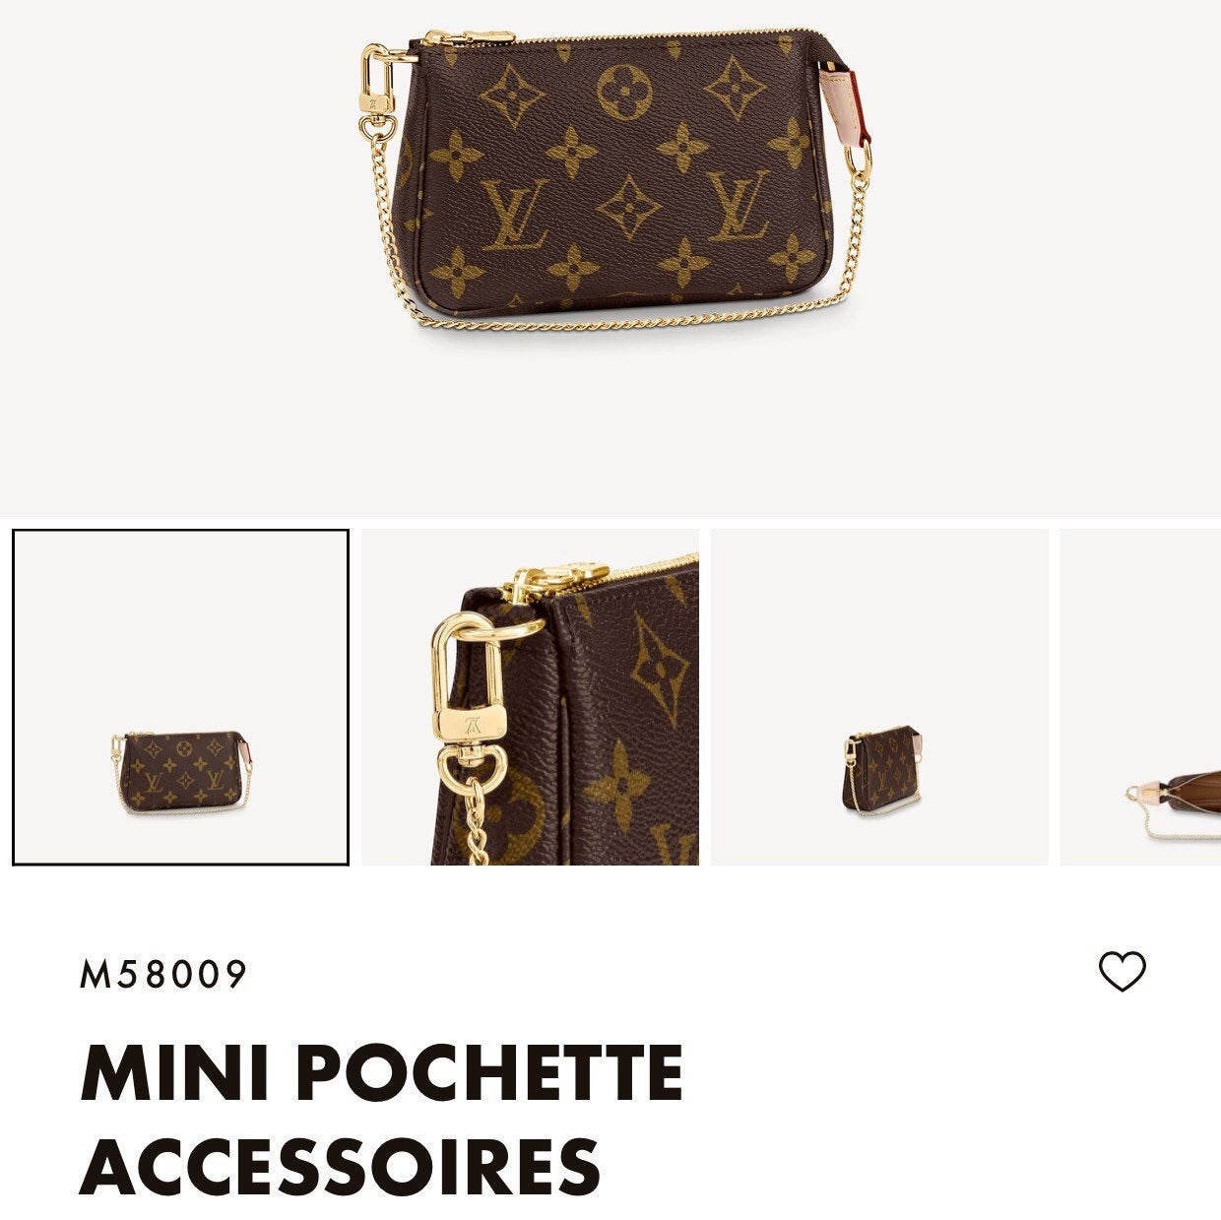Click the M58009 product code

(162, 975)
